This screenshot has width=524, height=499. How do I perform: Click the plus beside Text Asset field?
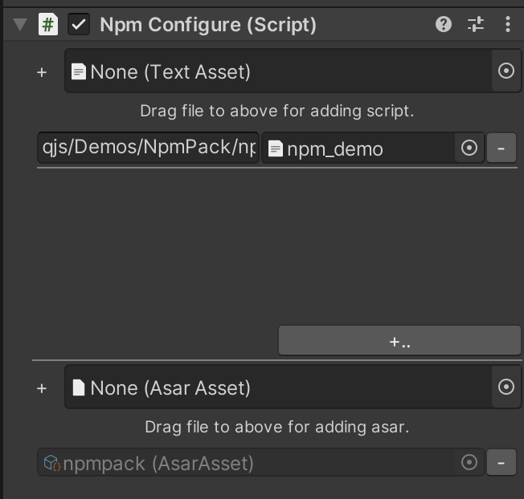pyautogui.click(x=42, y=72)
